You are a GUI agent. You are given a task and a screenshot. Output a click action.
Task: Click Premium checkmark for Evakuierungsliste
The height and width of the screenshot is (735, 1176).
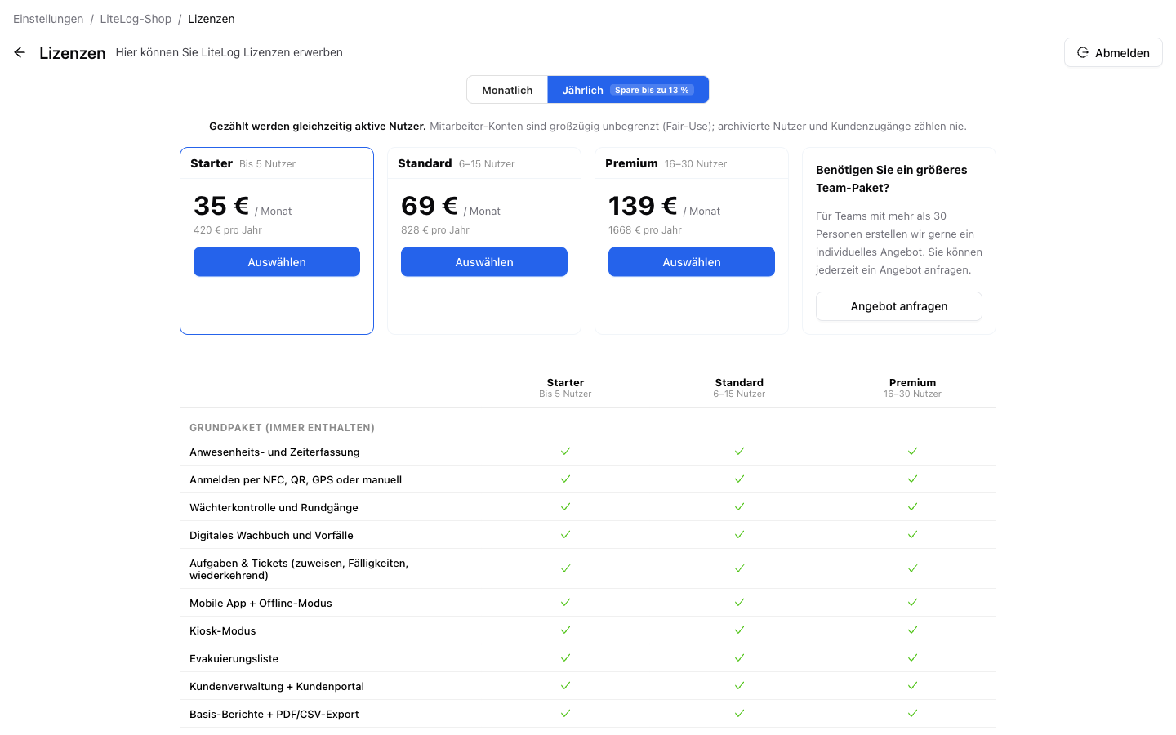[x=912, y=657]
